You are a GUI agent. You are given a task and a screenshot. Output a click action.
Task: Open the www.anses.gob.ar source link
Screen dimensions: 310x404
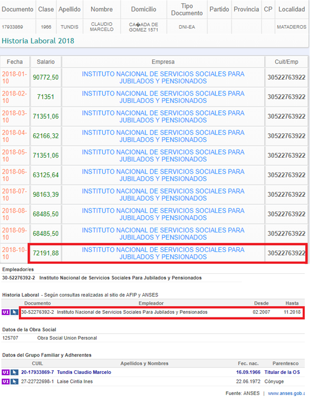(x=286, y=393)
